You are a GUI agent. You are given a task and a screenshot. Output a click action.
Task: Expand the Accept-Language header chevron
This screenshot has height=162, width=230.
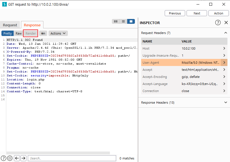coord(224,84)
